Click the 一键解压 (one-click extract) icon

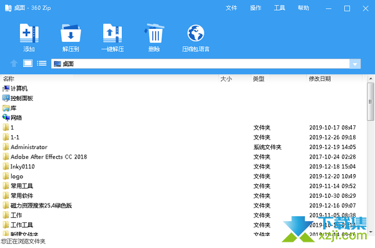point(112,33)
